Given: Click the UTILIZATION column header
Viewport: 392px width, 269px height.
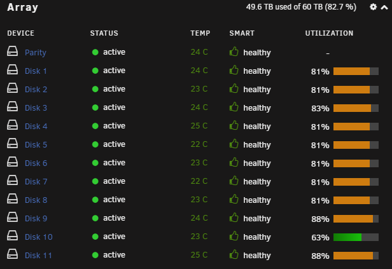Looking at the screenshot, I should click(329, 33).
